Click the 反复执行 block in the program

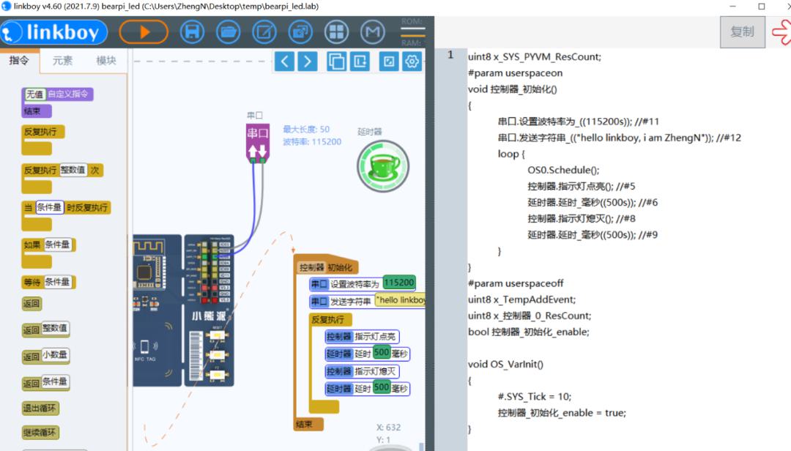coord(330,320)
